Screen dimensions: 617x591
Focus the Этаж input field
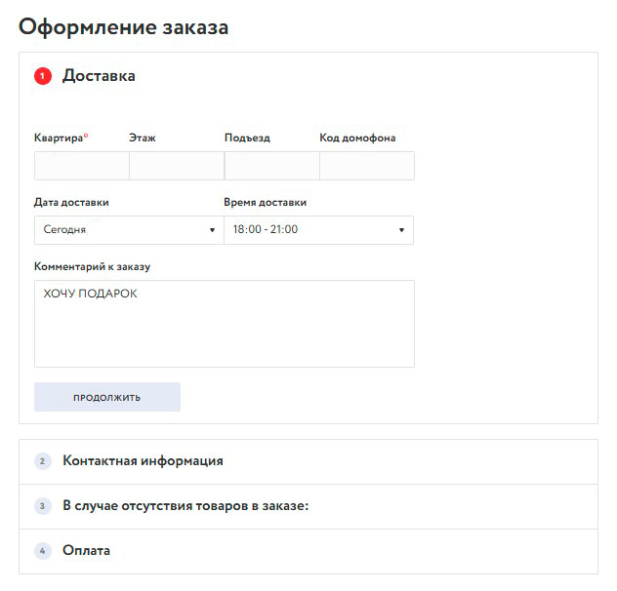177,166
